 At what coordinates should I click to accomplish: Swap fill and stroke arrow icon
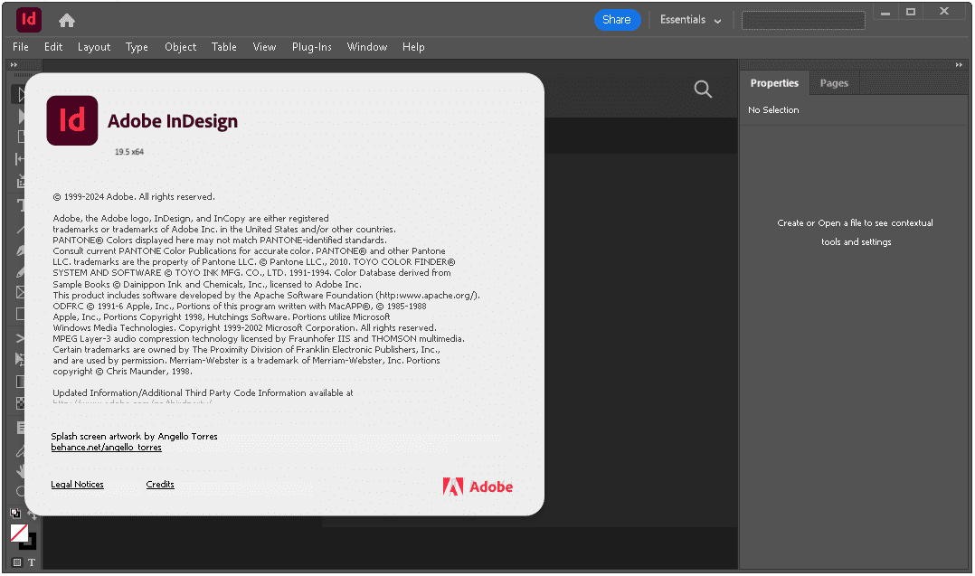pyautogui.click(x=33, y=515)
